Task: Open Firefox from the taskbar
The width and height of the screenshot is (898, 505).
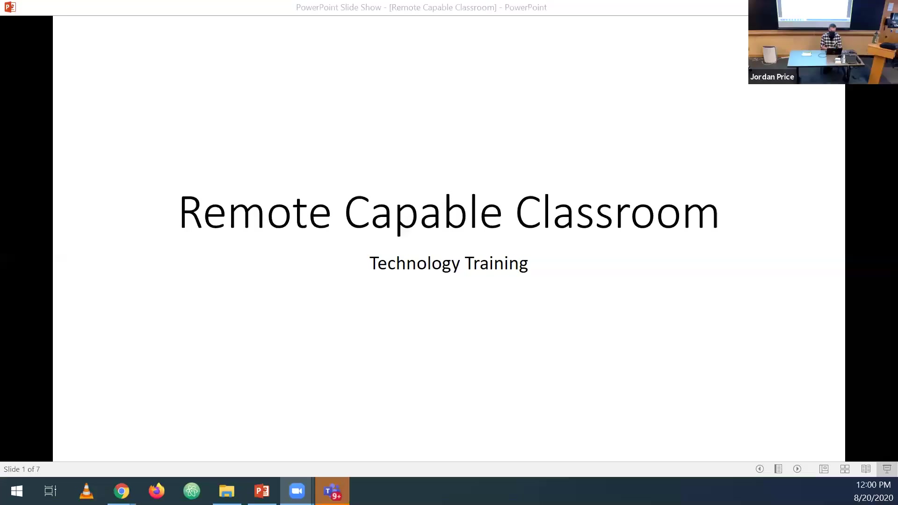Action: (x=157, y=491)
